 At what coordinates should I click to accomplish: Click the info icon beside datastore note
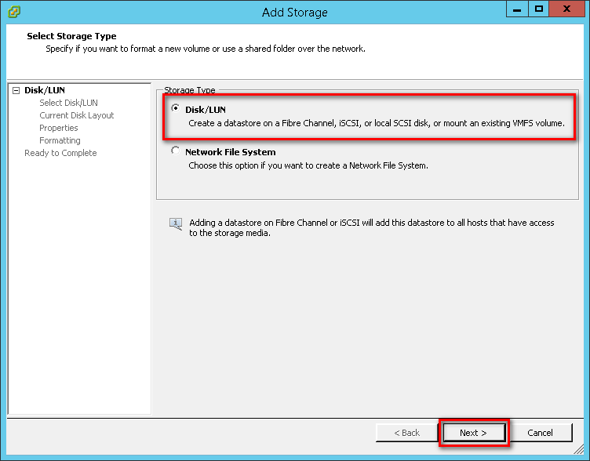[x=176, y=224]
